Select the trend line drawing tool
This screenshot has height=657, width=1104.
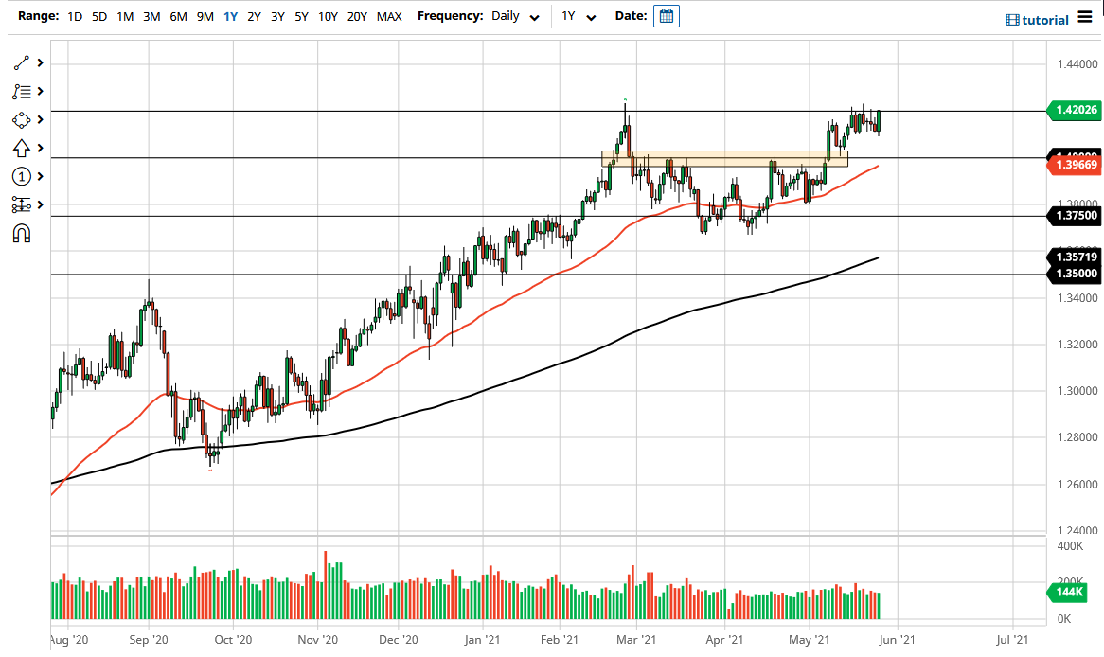(x=21, y=63)
